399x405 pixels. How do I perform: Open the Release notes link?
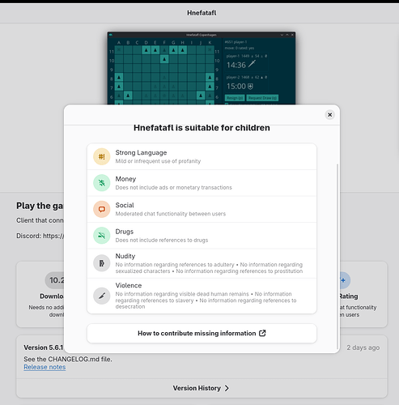[45, 367]
